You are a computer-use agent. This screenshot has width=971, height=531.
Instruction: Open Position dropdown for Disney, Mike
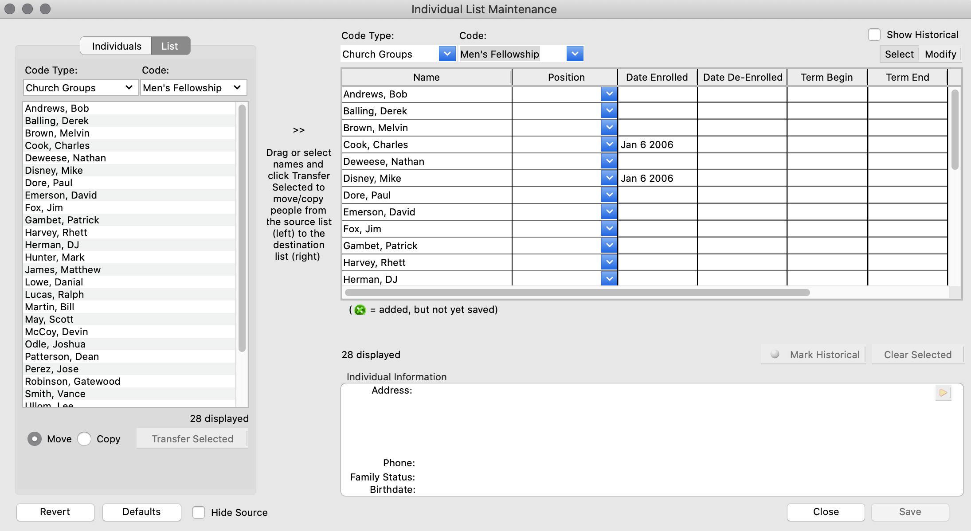[x=609, y=178]
